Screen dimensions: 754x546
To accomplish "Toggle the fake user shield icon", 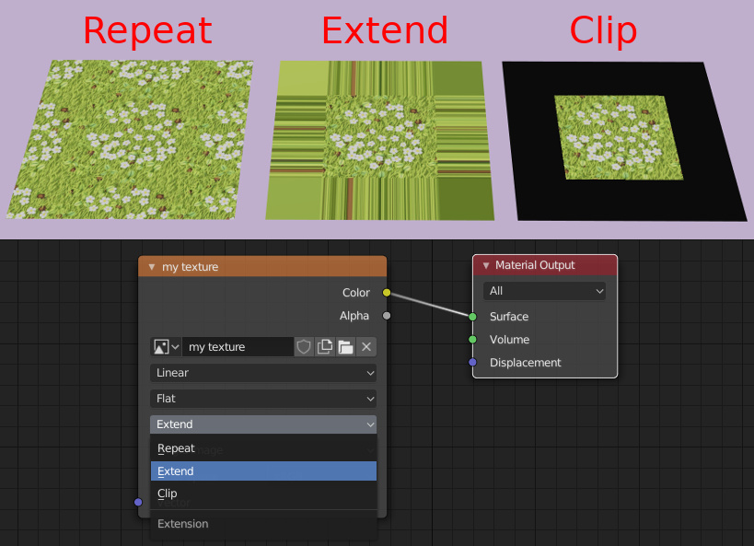I will click(x=304, y=347).
